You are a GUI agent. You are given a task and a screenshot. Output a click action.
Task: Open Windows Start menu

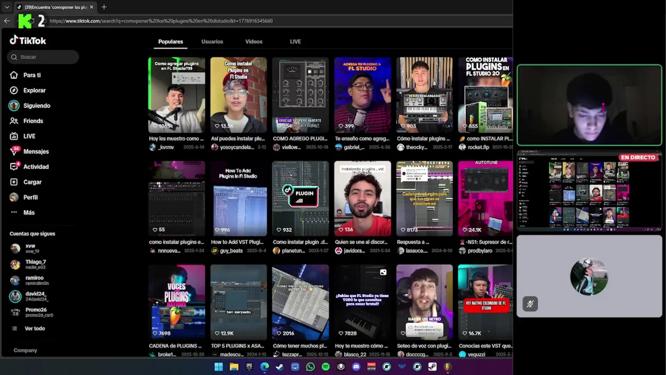coord(219,367)
